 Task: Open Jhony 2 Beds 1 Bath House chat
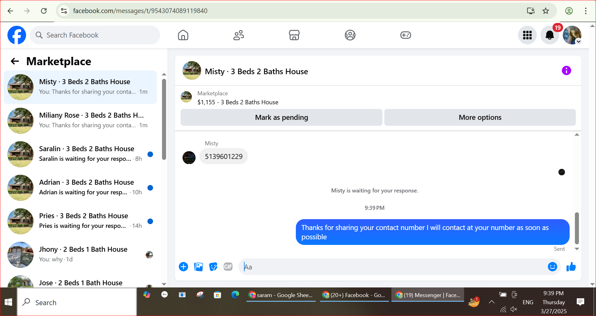tap(80, 255)
